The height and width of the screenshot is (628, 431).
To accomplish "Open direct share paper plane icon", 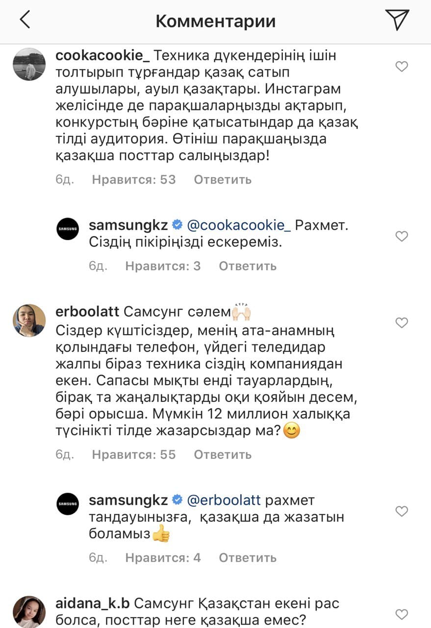I will click(396, 20).
